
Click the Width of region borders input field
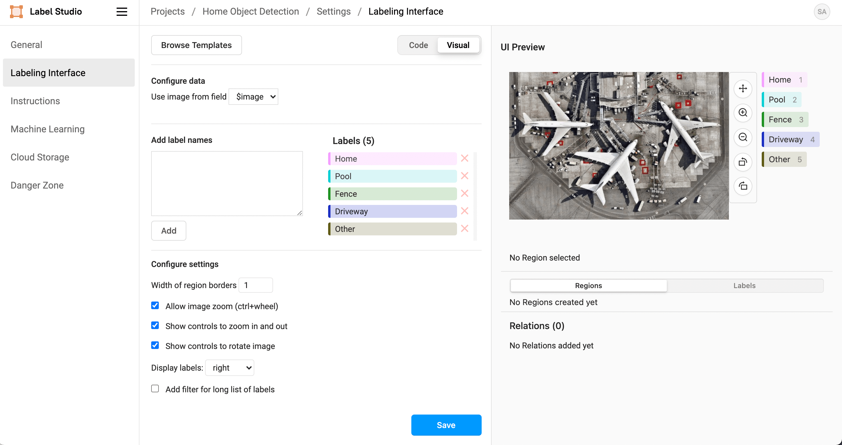coord(255,285)
